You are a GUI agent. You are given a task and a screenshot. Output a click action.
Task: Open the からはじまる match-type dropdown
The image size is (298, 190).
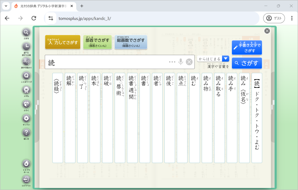click(x=213, y=59)
